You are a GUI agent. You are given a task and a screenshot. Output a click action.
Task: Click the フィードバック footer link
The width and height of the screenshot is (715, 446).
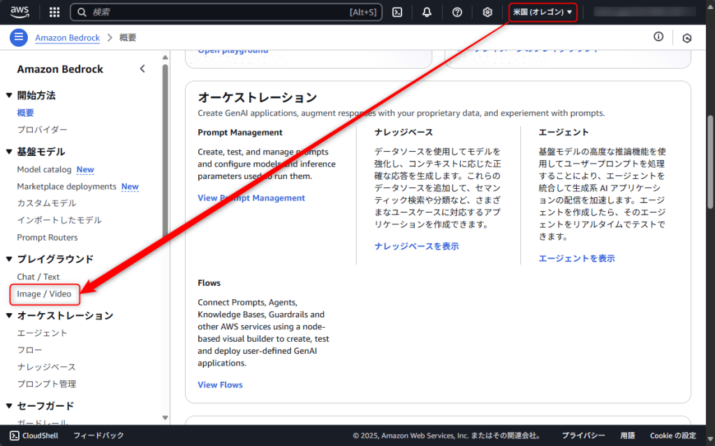point(98,436)
